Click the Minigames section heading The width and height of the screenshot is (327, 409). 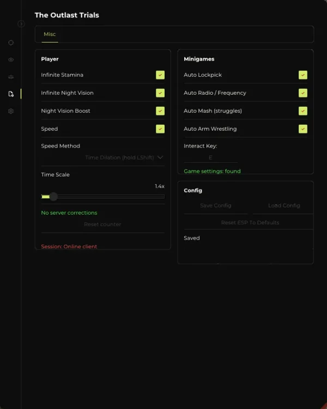199,59
